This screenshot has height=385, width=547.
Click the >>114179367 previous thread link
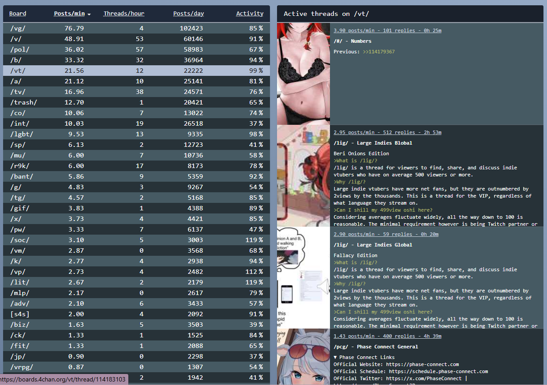(x=378, y=52)
